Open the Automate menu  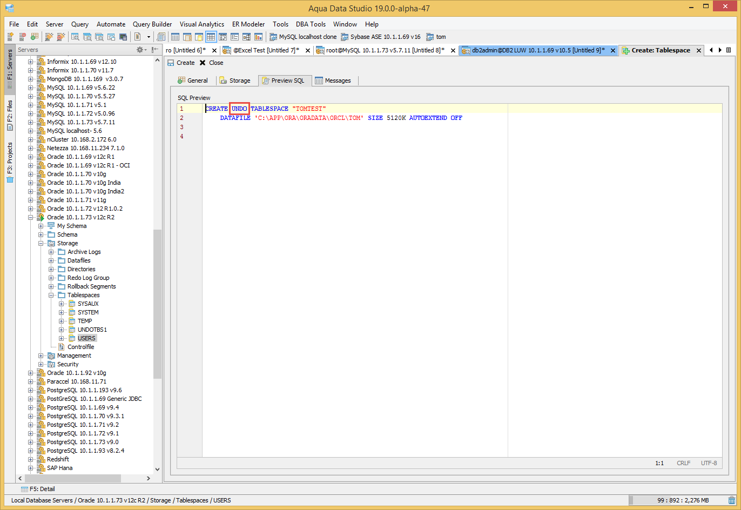[111, 24]
